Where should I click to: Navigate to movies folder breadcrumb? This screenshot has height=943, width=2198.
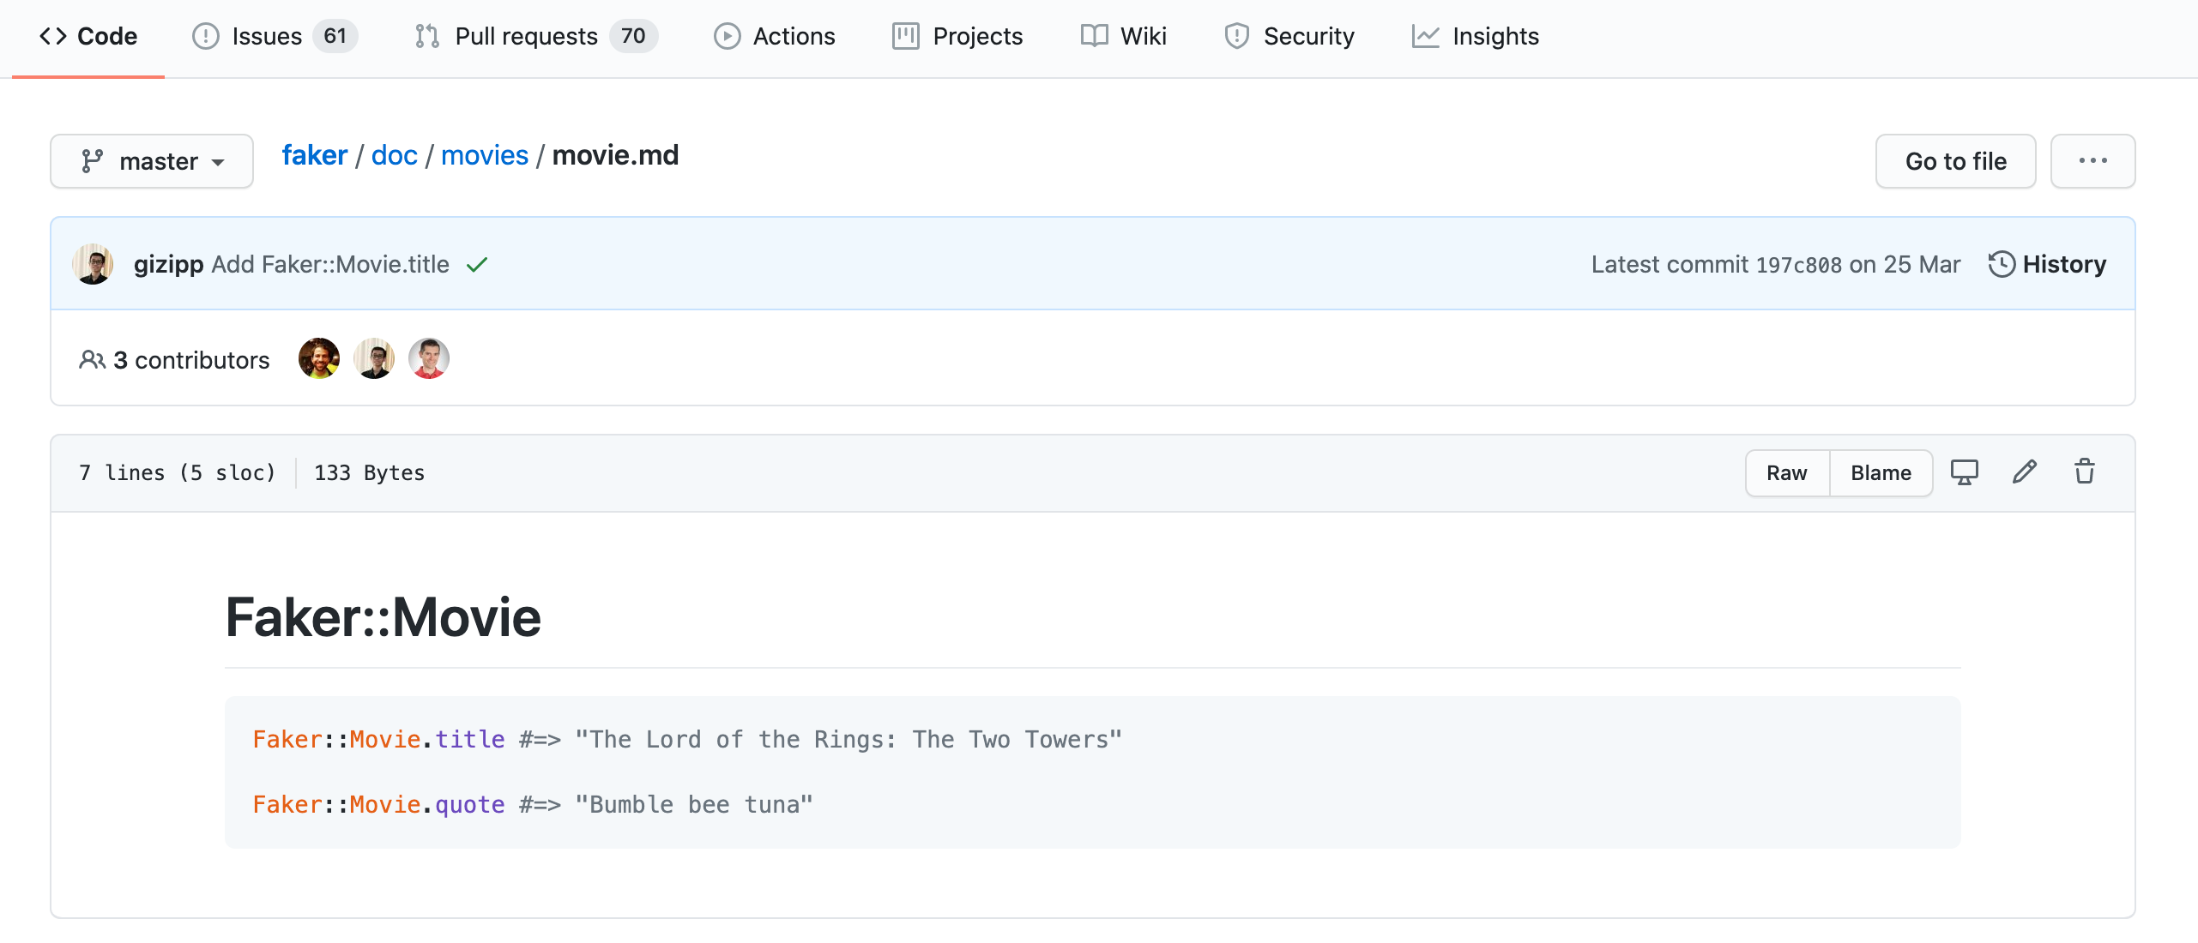485,155
